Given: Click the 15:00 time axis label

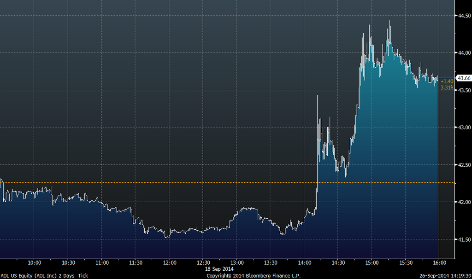Looking at the screenshot, I should pos(372,263).
